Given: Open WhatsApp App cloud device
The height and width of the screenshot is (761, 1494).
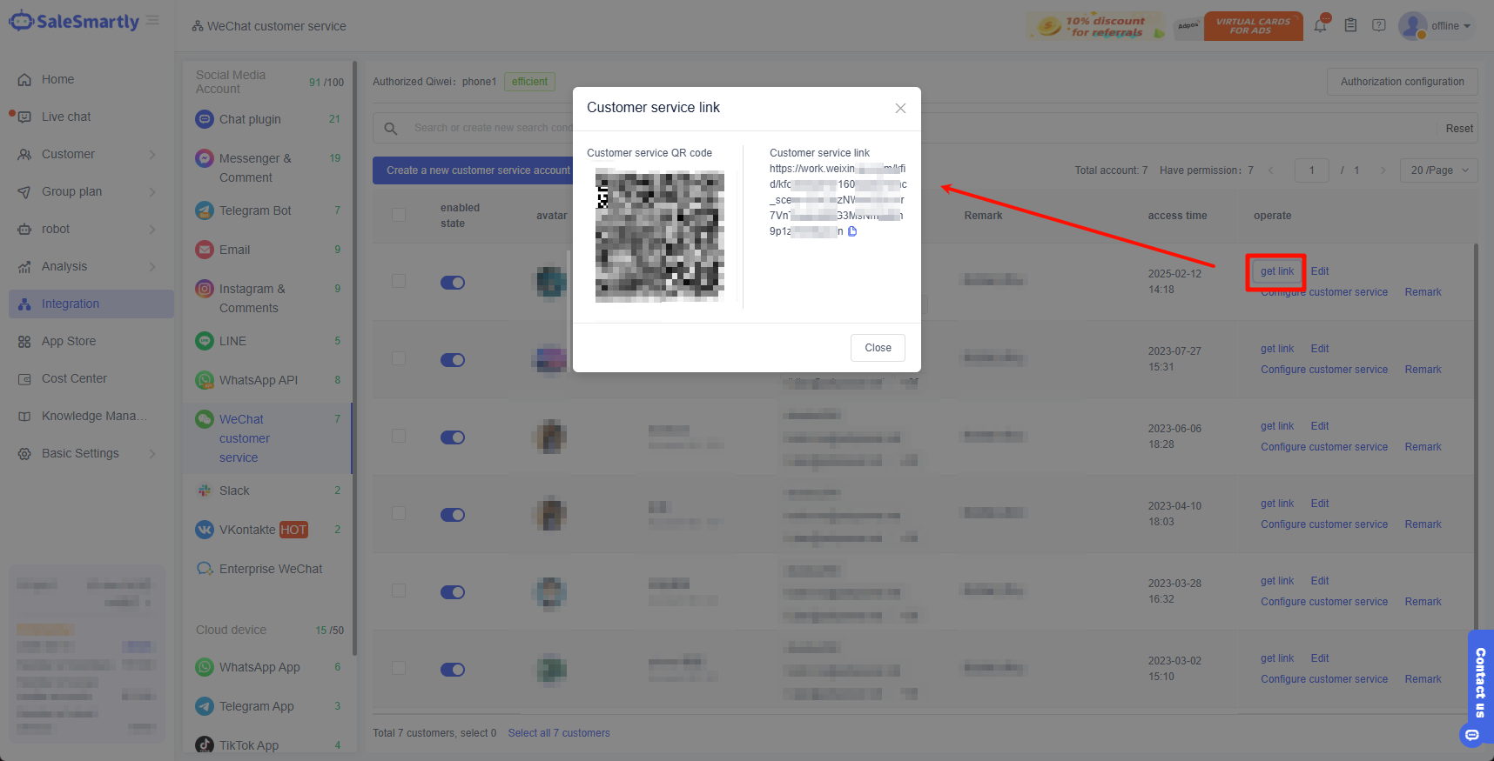Looking at the screenshot, I should pos(268,667).
